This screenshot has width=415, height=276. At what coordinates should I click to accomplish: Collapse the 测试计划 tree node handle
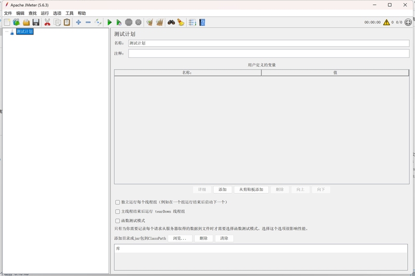coord(7,32)
